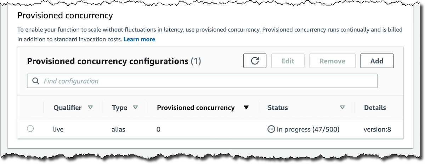
Task: Click the Remove button
Action: tap(332, 61)
